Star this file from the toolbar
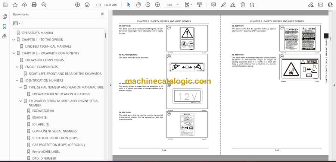The width and height of the screenshot is (336, 162). 15,5
